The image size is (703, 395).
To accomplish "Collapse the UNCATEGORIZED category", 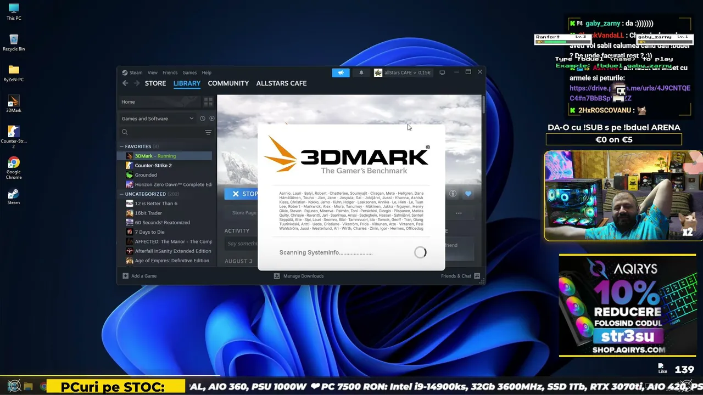I will [121, 194].
